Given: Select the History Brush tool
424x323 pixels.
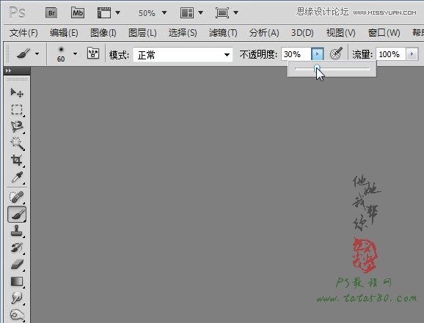Looking at the screenshot, I should [x=17, y=248].
